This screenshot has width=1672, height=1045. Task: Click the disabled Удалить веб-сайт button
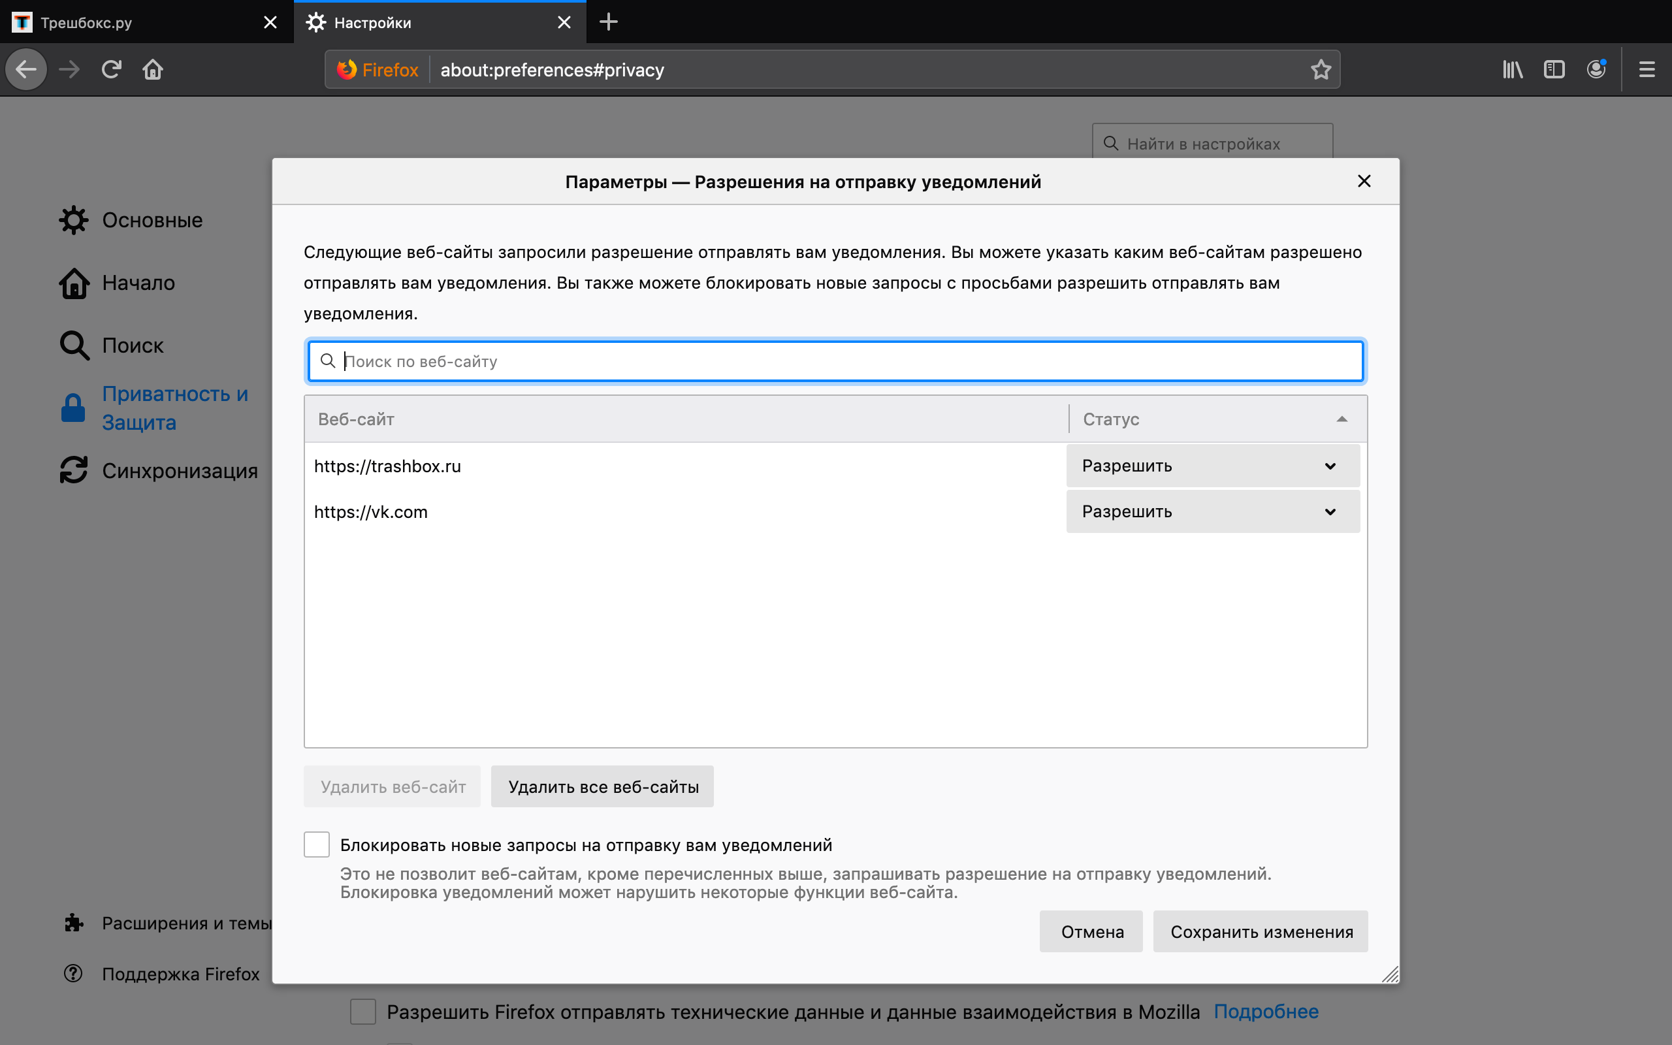point(393,786)
